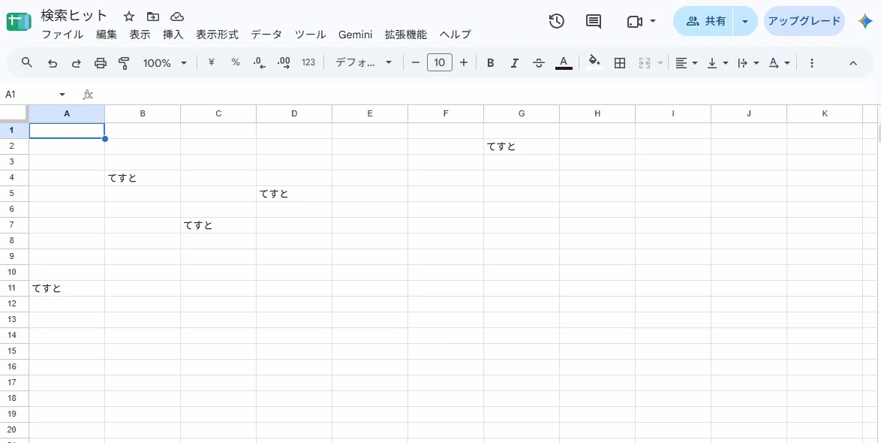Open the 拡張機能 menu
The width and height of the screenshot is (881, 443).
pos(406,35)
